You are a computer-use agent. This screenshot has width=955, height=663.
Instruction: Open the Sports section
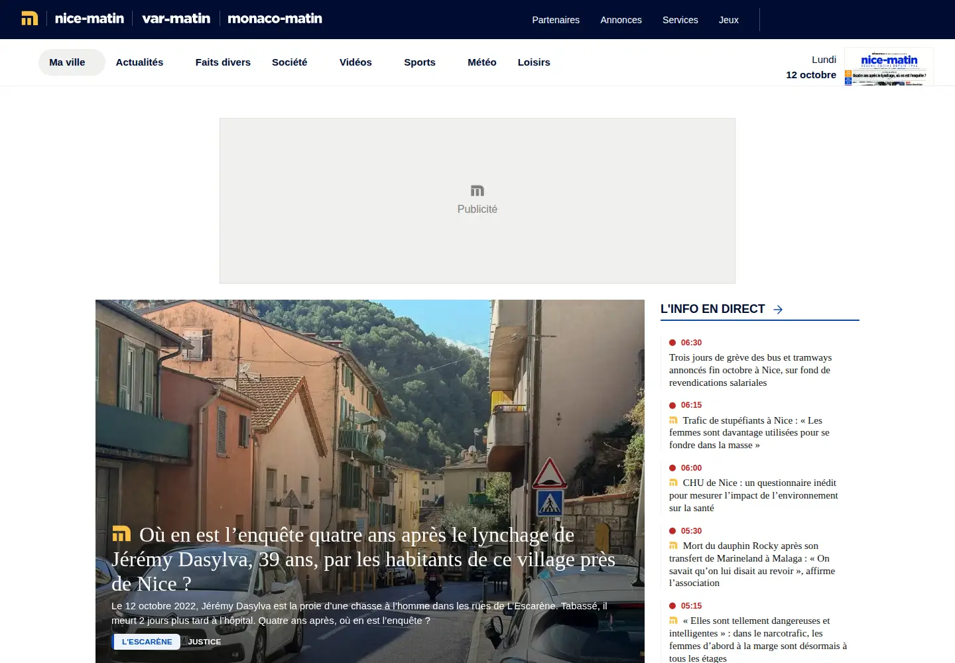pyautogui.click(x=420, y=62)
